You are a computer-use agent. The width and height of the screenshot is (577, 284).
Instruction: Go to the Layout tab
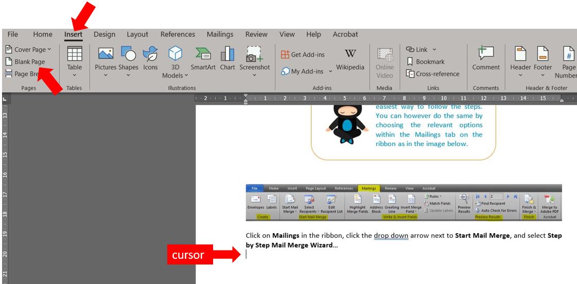click(137, 34)
